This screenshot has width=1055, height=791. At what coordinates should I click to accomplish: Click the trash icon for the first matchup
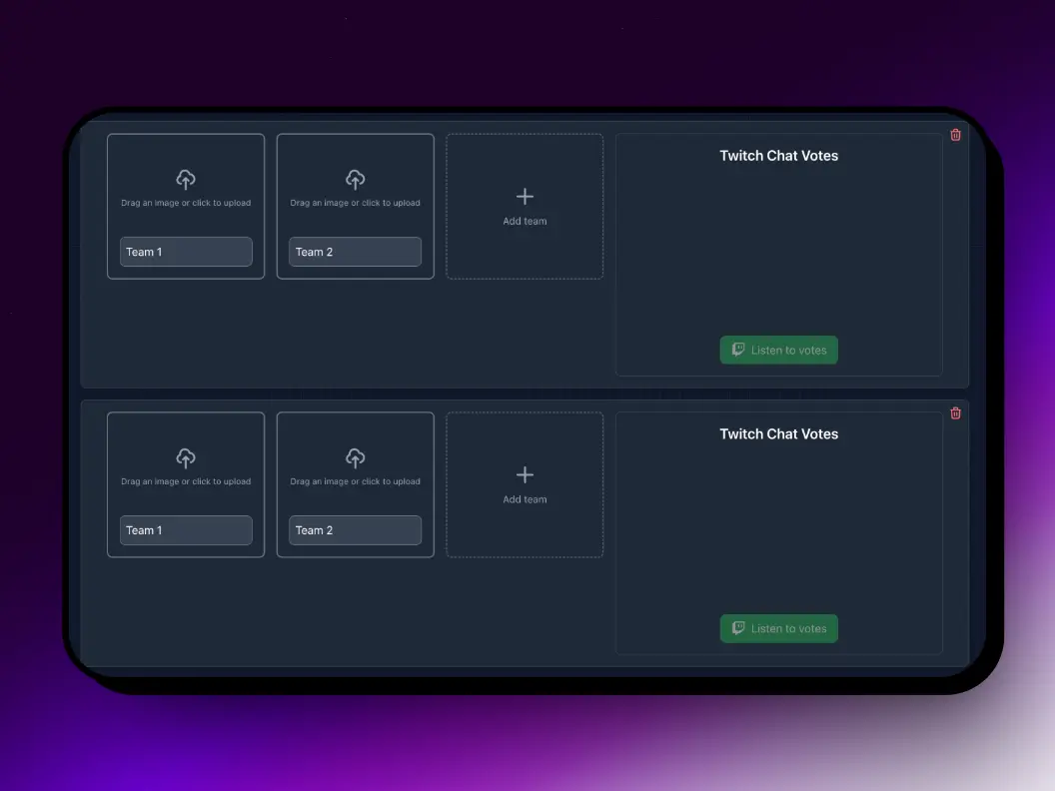click(955, 134)
